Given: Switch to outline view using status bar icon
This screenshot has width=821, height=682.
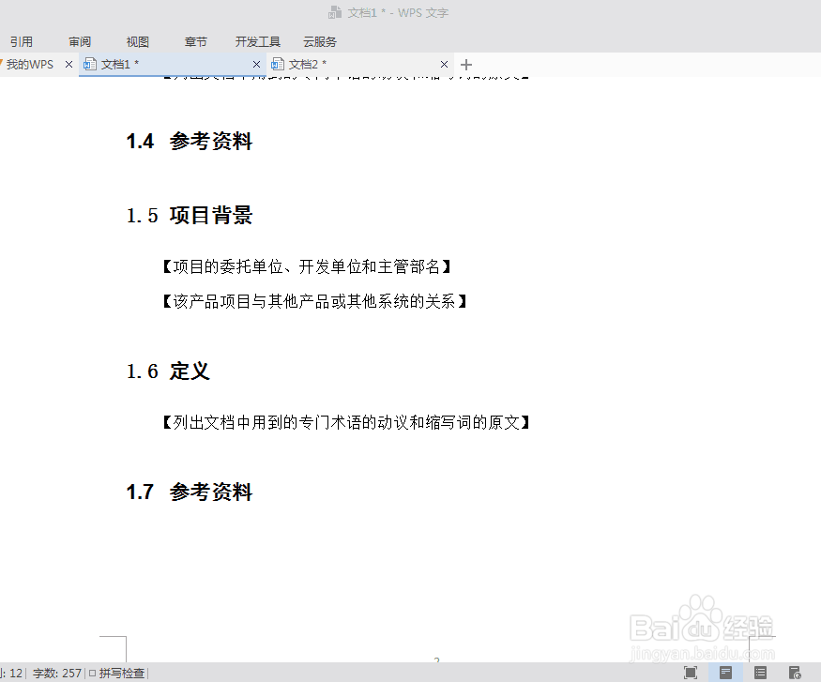Looking at the screenshot, I should (760, 673).
